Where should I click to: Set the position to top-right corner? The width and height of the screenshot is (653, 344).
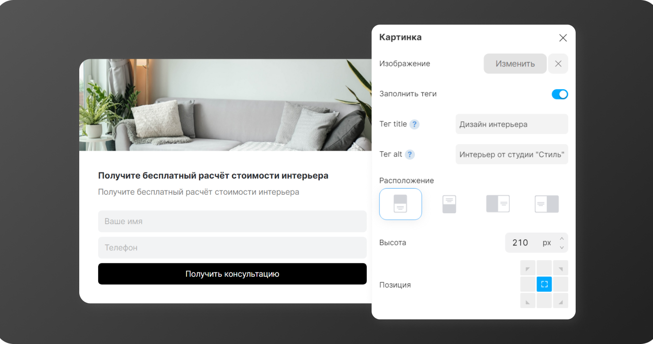click(560, 268)
